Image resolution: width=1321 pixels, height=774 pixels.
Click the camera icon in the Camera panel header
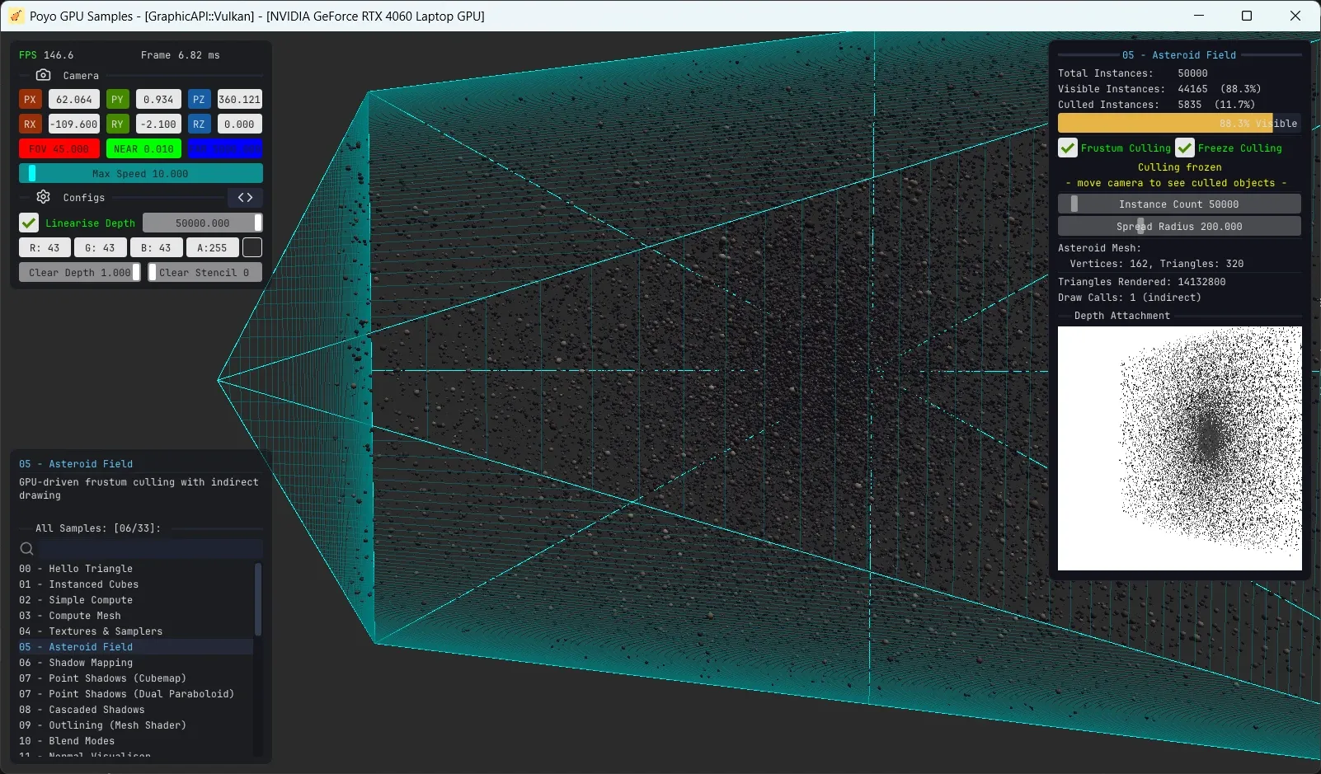click(x=43, y=75)
